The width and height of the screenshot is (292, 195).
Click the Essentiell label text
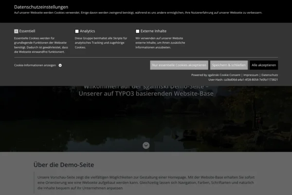click(27, 31)
